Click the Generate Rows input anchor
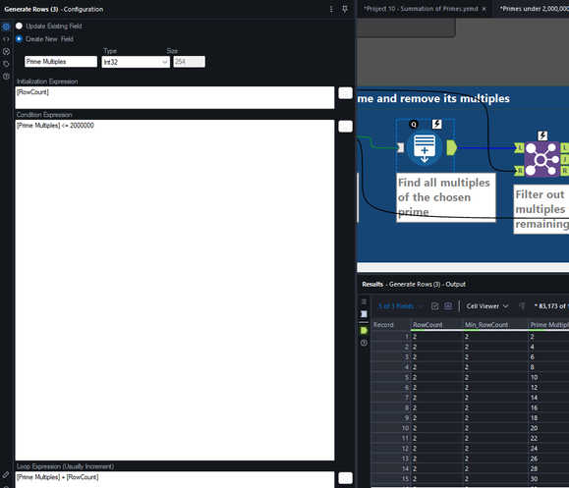The width and height of the screenshot is (569, 488). point(401,147)
